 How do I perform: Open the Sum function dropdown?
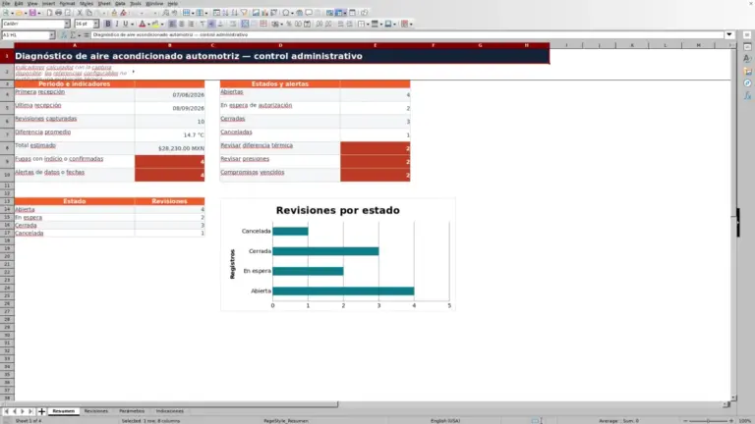pyautogui.click(x=79, y=35)
